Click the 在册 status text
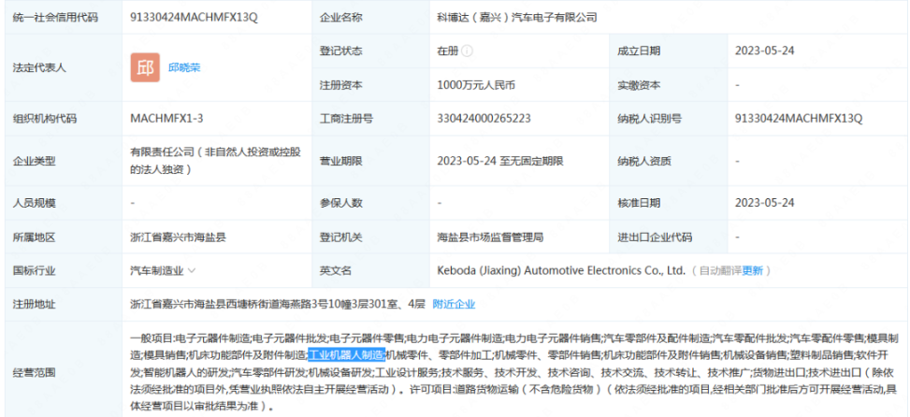Screen dimensions: 910x417 448,51
